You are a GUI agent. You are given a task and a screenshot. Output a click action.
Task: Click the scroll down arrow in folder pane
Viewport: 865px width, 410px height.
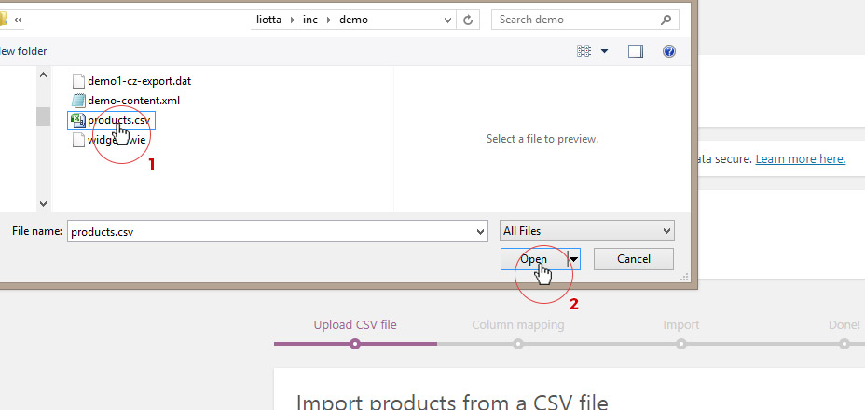(43, 203)
